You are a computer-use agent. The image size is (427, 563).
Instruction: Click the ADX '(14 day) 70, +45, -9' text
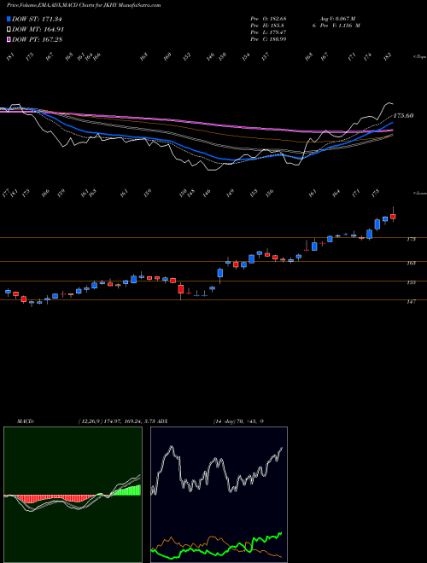click(x=238, y=421)
